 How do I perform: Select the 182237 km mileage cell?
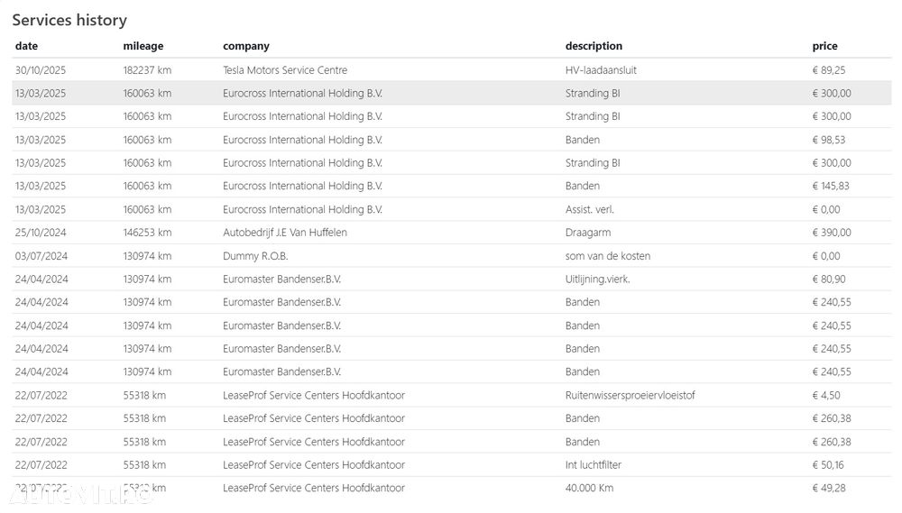(x=147, y=70)
